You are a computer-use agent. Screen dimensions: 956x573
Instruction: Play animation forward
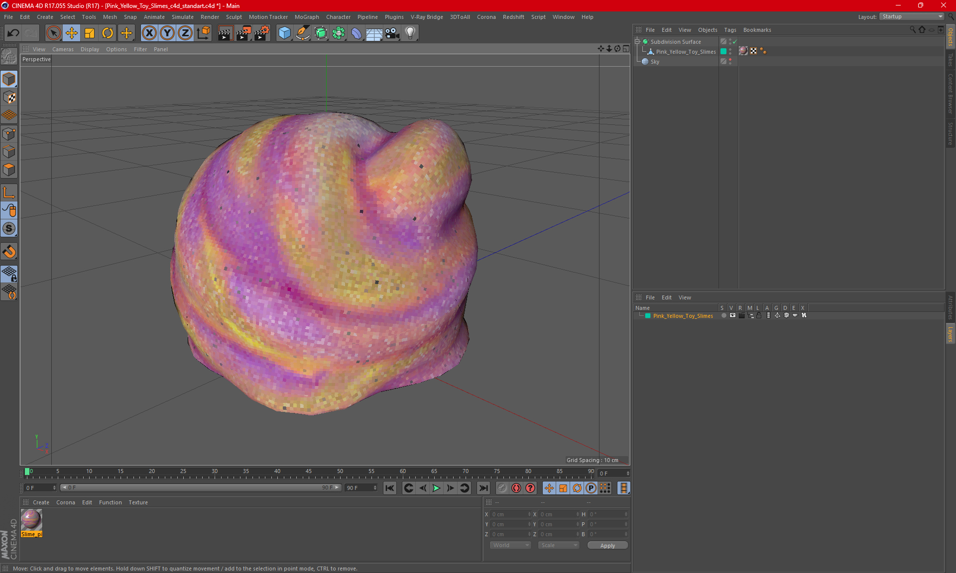436,488
